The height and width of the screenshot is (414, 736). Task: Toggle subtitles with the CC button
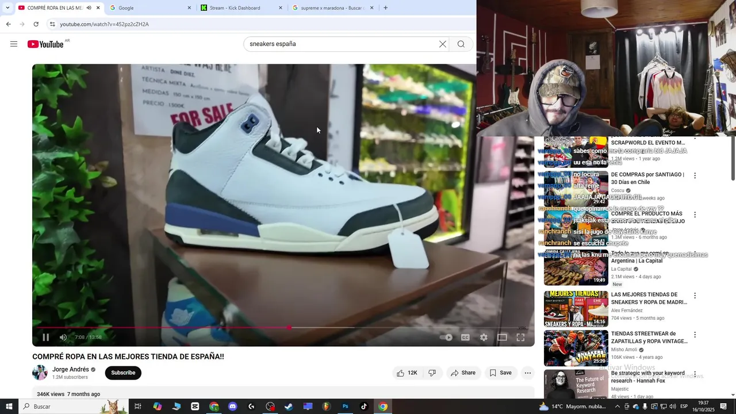click(x=465, y=338)
